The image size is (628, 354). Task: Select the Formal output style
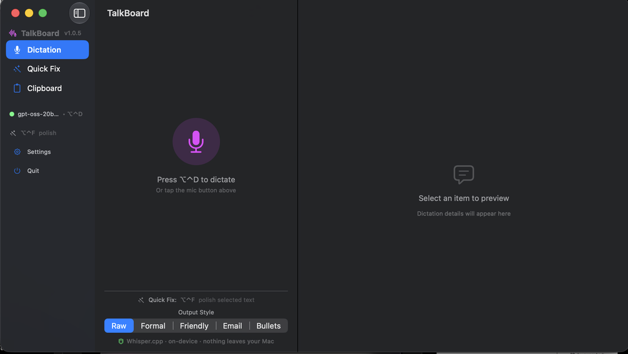coord(153,325)
